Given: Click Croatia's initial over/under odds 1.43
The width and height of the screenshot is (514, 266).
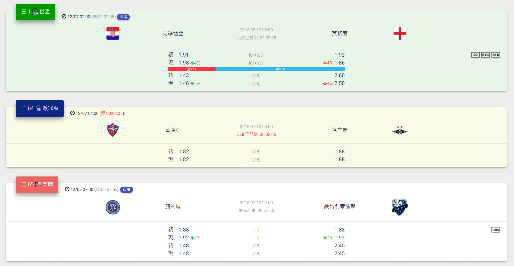Looking at the screenshot, I should coord(184,76).
